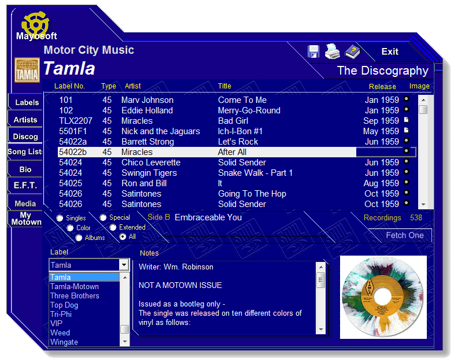The image size is (465, 362).
Task: Click the Exit button
Action: 390,52
